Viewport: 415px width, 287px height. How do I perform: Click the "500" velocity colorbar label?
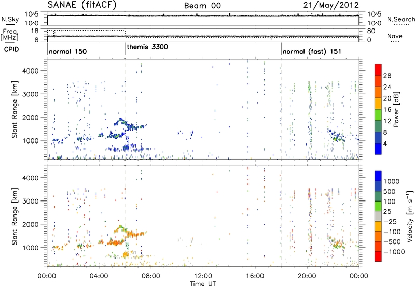click(390, 191)
